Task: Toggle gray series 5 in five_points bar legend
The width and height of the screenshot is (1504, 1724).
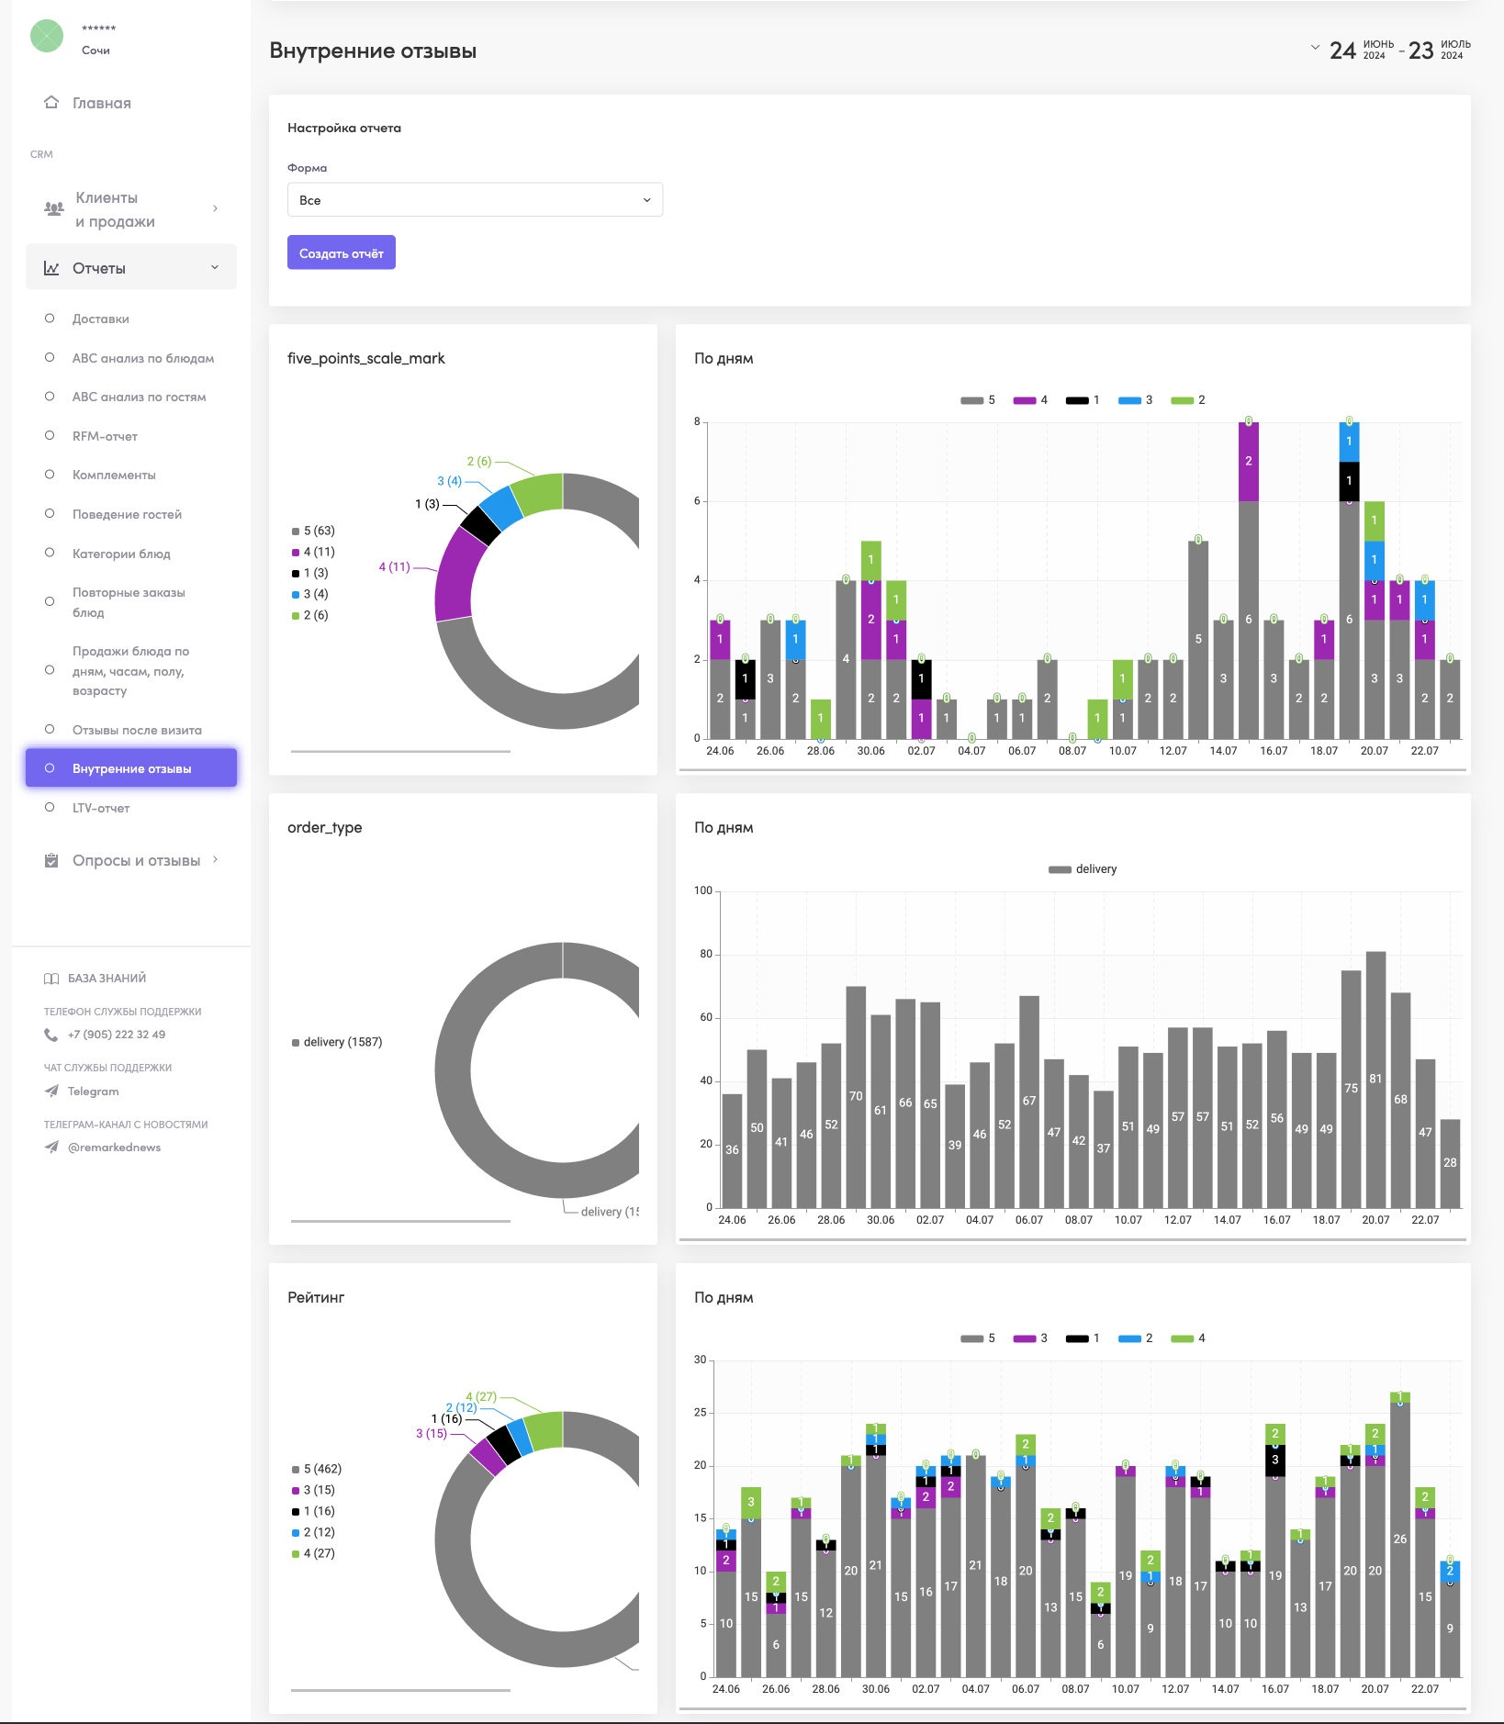Action: 978,400
